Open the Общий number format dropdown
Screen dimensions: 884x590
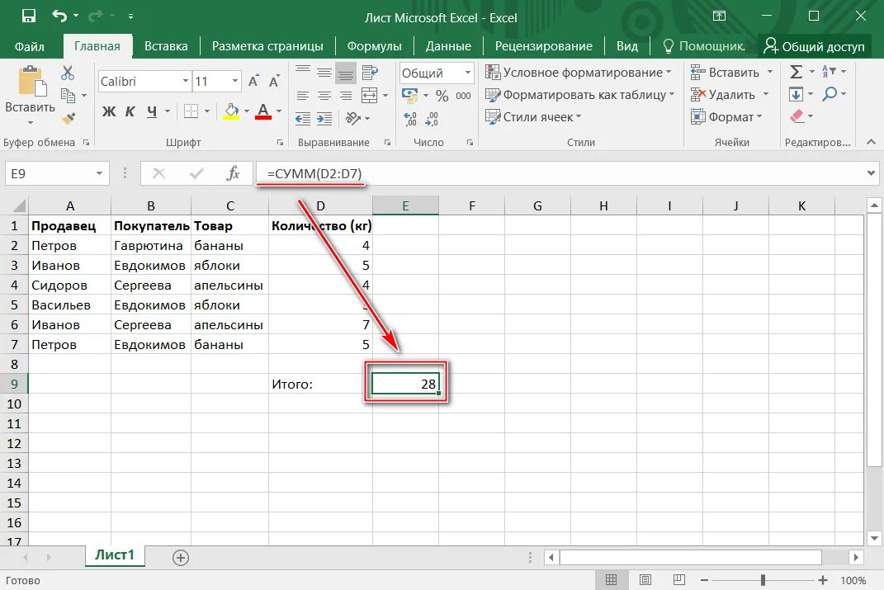tap(467, 73)
